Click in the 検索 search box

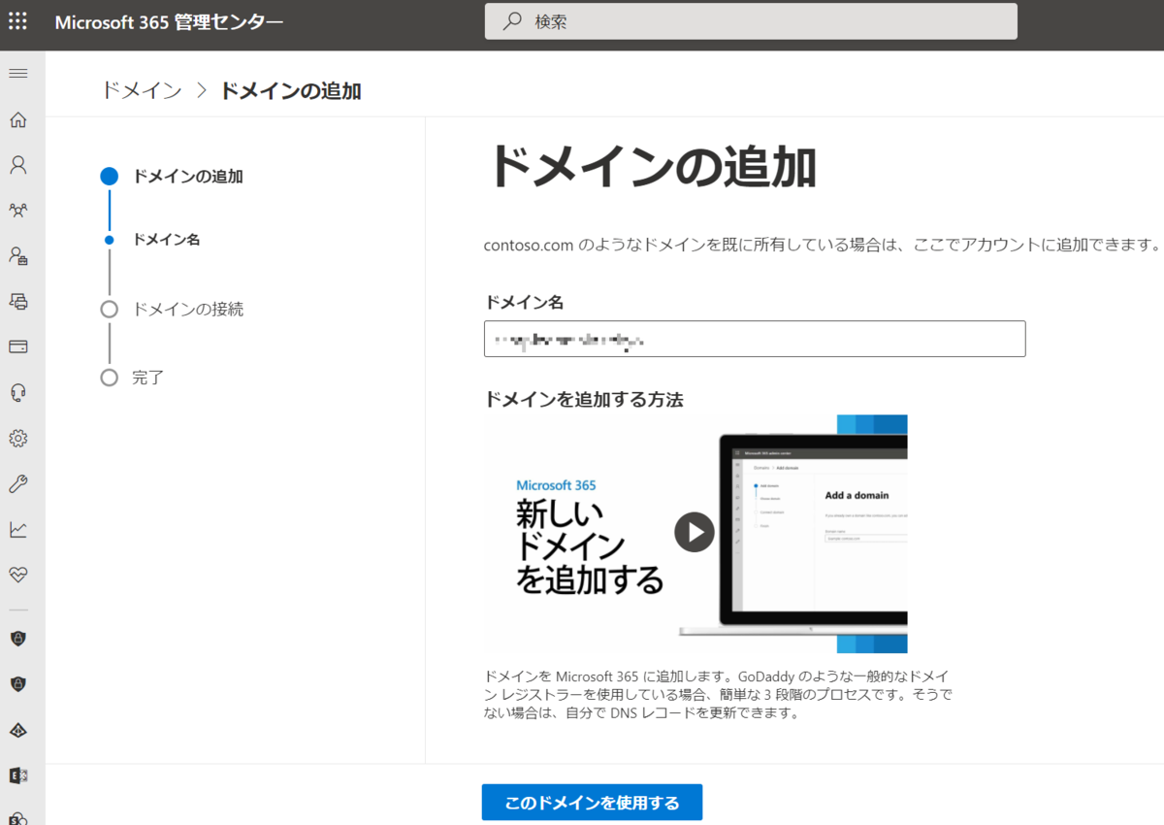751,21
